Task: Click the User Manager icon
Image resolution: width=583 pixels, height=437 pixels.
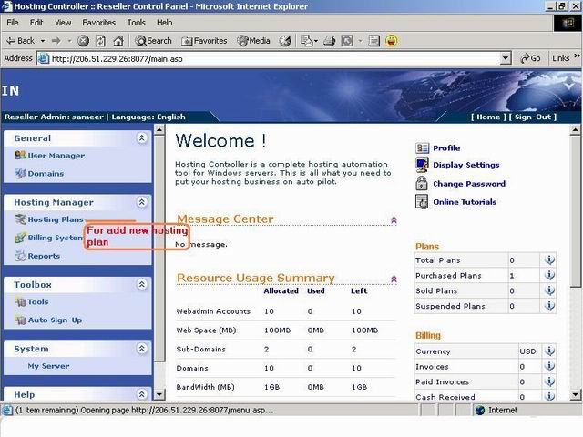Action: 20,155
